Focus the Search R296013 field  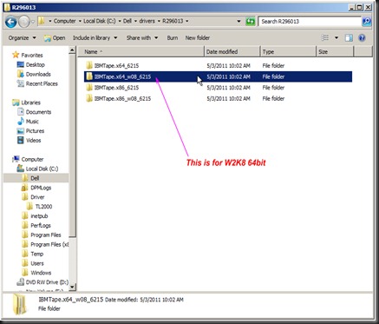click(x=310, y=22)
